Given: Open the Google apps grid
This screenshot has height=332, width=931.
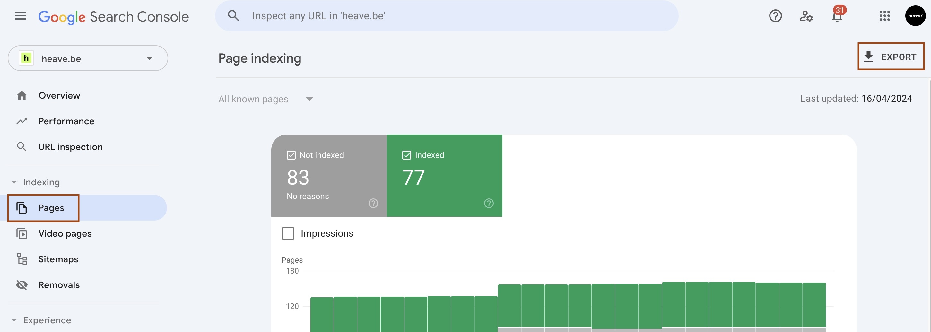Looking at the screenshot, I should click(x=884, y=16).
